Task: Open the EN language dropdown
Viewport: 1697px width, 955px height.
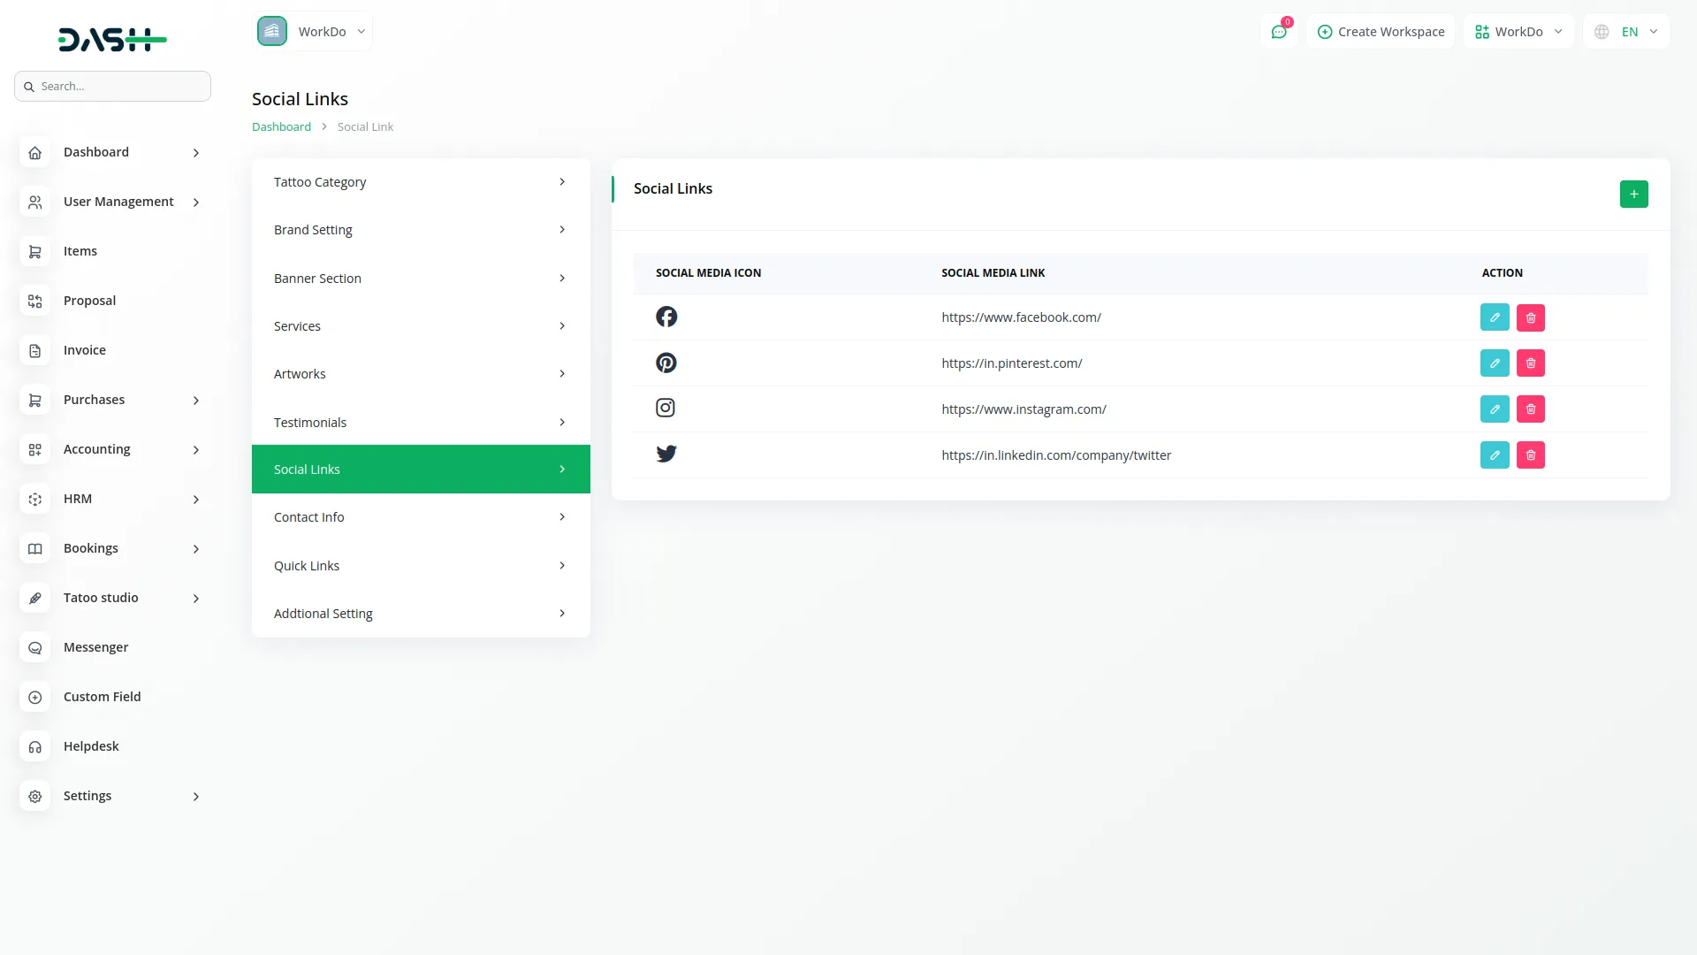Action: point(1626,32)
